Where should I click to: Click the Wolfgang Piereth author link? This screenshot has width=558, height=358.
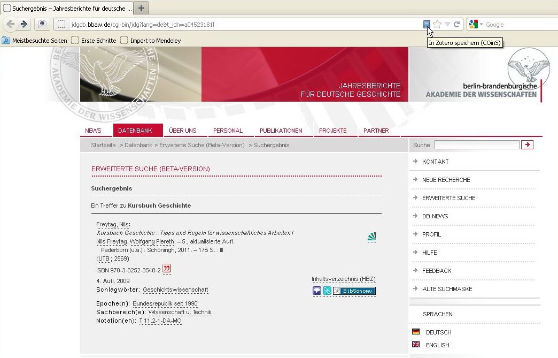coord(152,241)
